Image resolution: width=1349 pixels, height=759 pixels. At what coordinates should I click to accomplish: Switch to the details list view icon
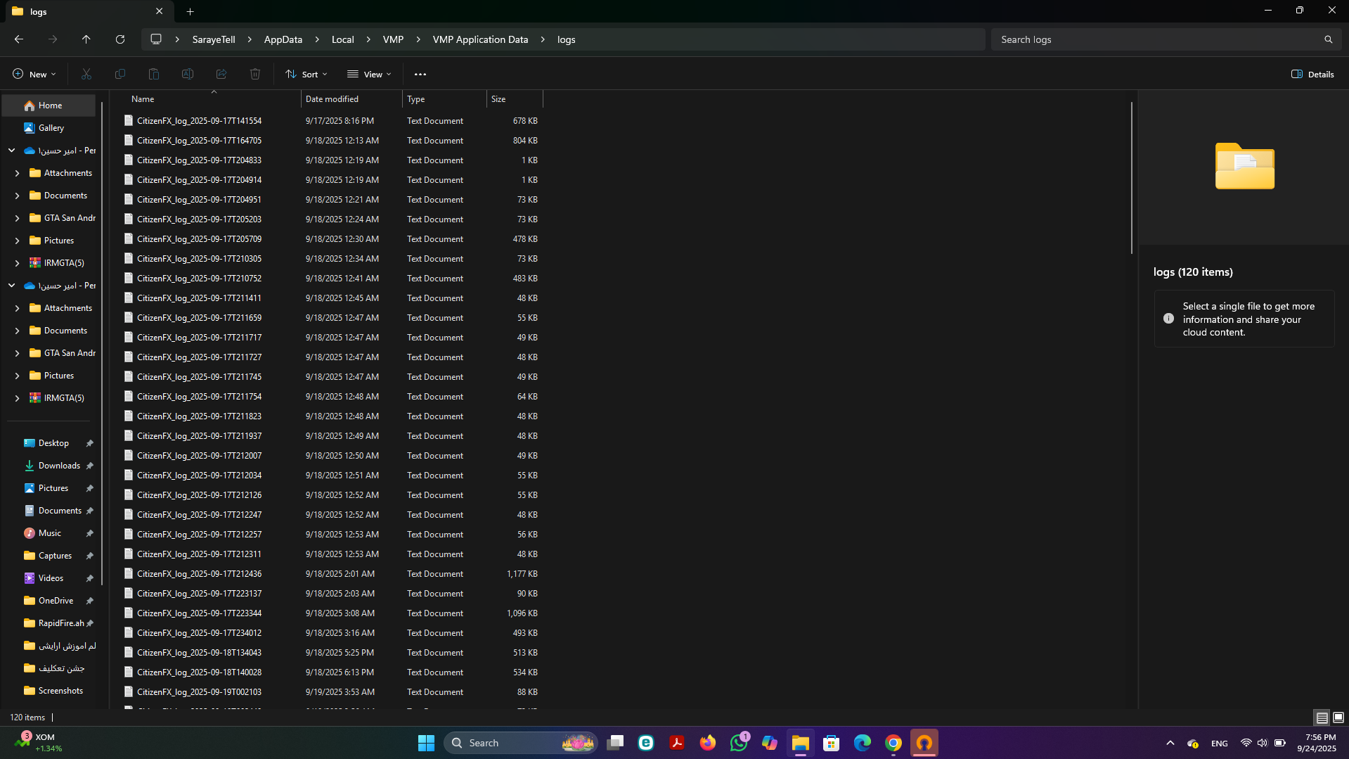1322,717
